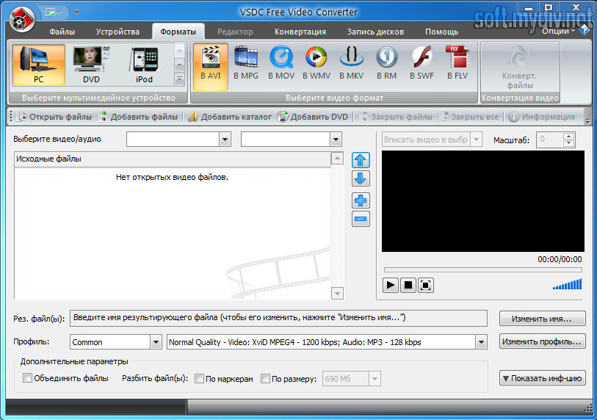Add file with blue plus button

(x=360, y=200)
